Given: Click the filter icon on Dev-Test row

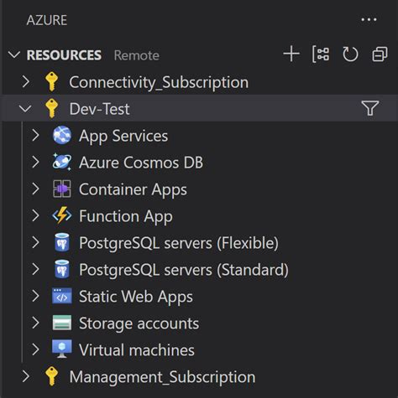Looking at the screenshot, I should 370,108.
